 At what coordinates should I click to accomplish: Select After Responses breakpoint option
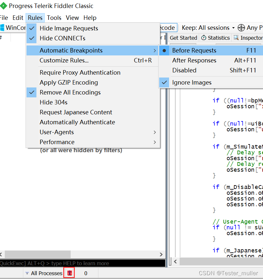(x=211, y=60)
